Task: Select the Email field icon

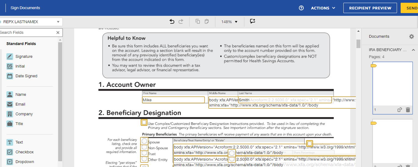Action: point(10,104)
